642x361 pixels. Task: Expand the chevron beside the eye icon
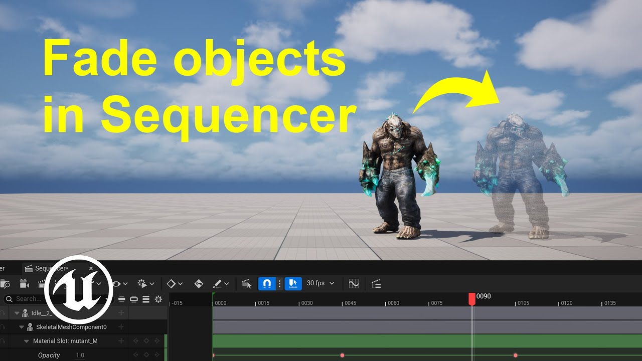[125, 284]
